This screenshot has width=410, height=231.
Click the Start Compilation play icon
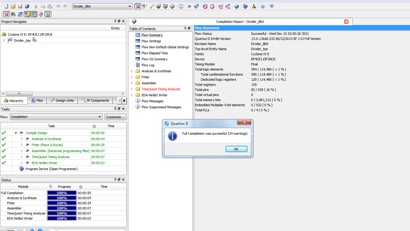click(x=189, y=6)
